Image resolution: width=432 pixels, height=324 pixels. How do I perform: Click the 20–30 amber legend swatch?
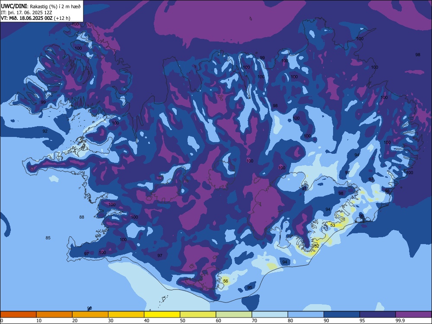click(90, 314)
